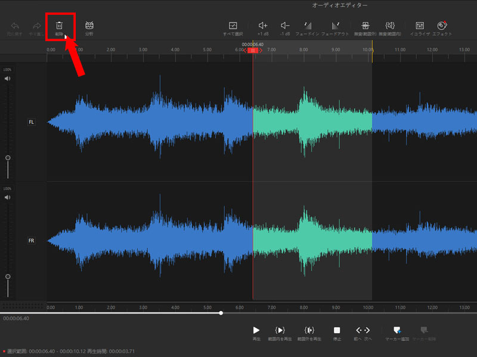Mute the FL channel speaker icon
The image size is (477, 357).
(8, 79)
